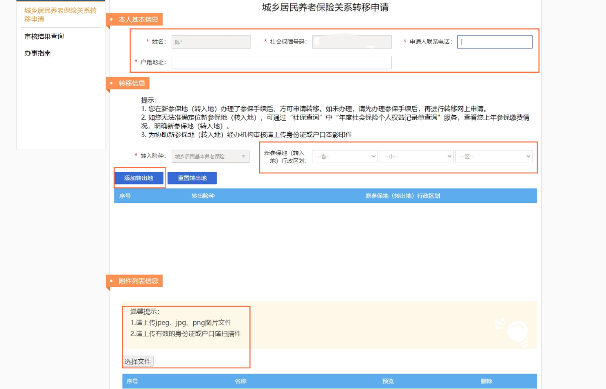Select the 转移信息 section tag
This screenshot has height=389, width=606.
coord(132,83)
